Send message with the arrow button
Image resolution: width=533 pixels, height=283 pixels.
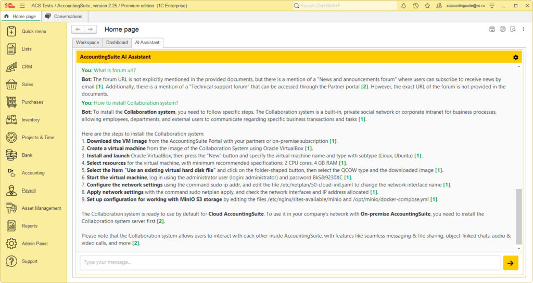(510, 263)
